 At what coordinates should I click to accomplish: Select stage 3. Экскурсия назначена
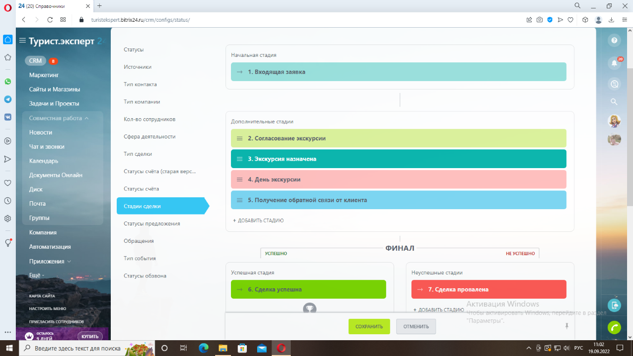click(x=399, y=159)
